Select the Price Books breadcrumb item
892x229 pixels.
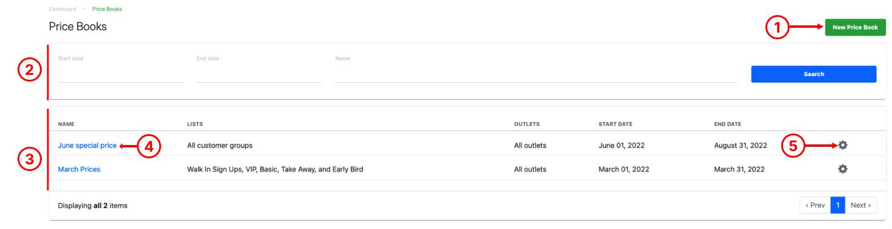[x=107, y=9]
